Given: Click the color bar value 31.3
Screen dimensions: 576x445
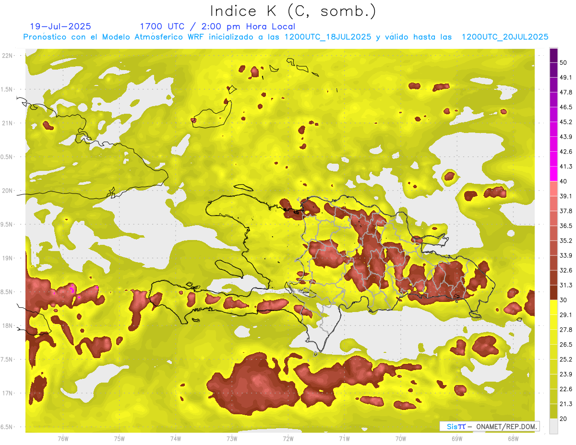Looking at the screenshot, I should (x=566, y=285).
